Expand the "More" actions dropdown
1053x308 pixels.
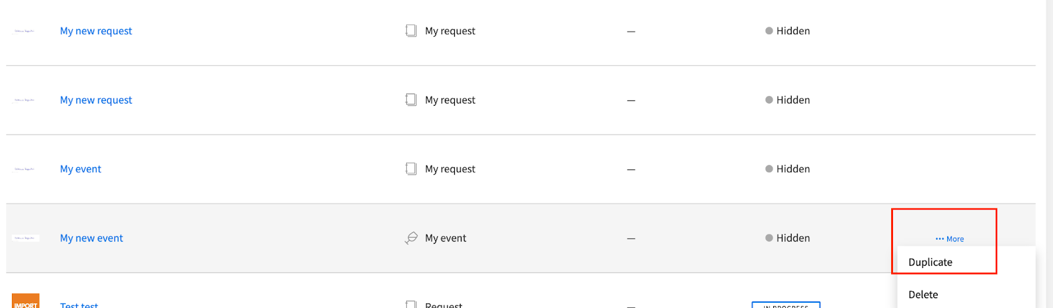[x=950, y=239]
